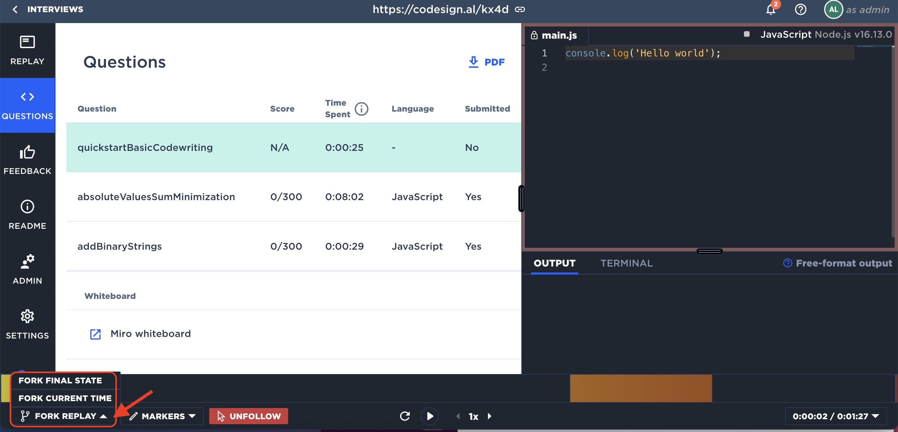This screenshot has height=432, width=898.
Task: Open the Replay sidebar panel
Action: [x=27, y=50]
